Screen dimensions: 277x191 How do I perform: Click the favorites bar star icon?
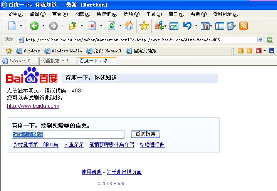pyautogui.click(x=8, y=51)
